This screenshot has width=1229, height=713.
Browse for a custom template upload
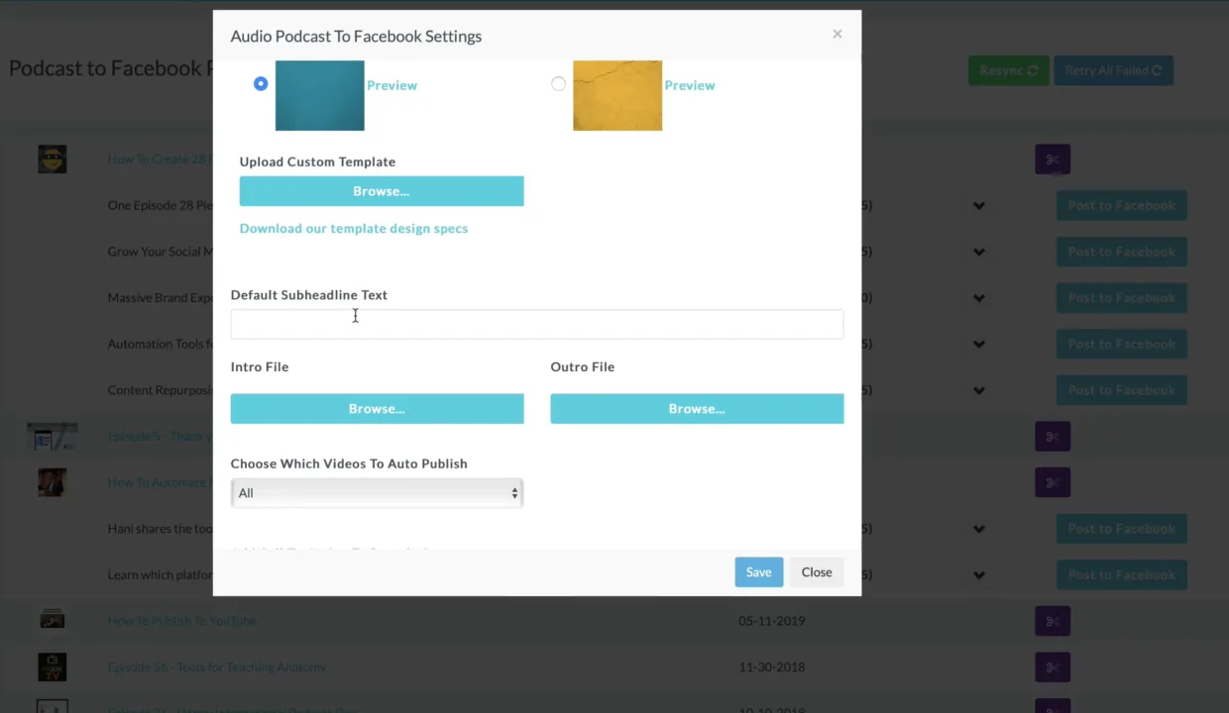(x=382, y=191)
